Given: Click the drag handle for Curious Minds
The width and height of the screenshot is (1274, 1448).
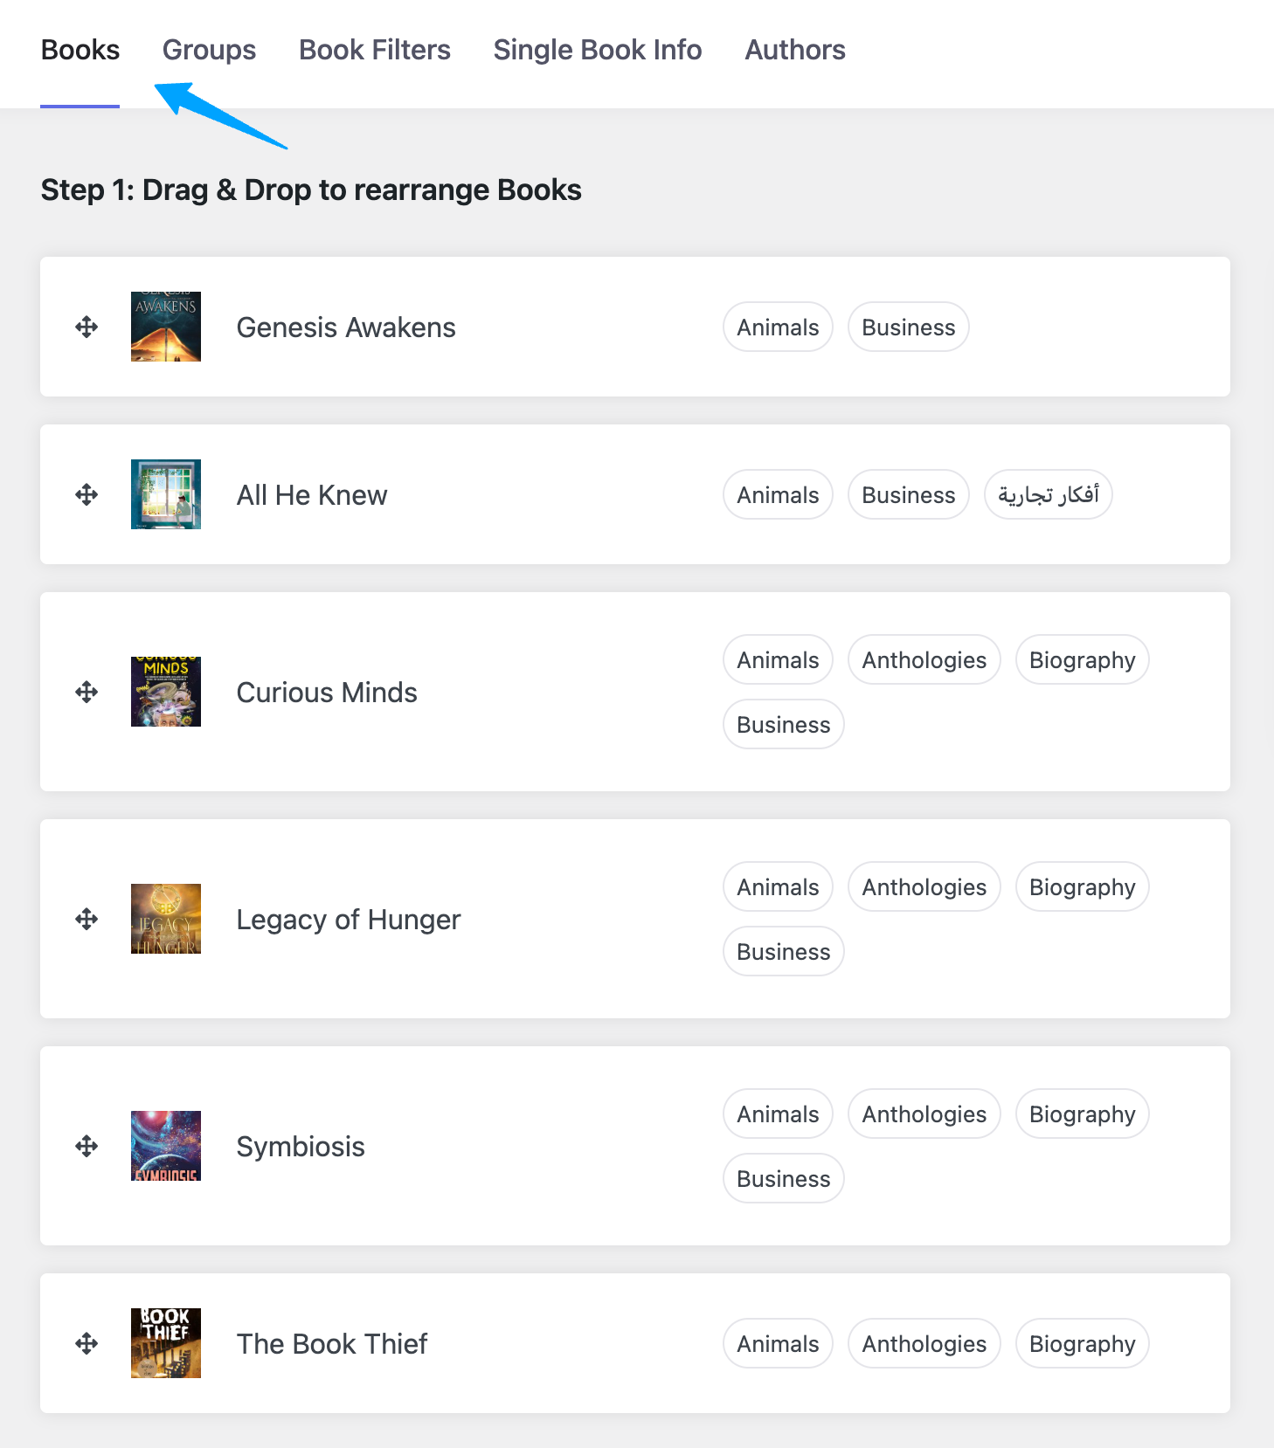Looking at the screenshot, I should (x=87, y=693).
